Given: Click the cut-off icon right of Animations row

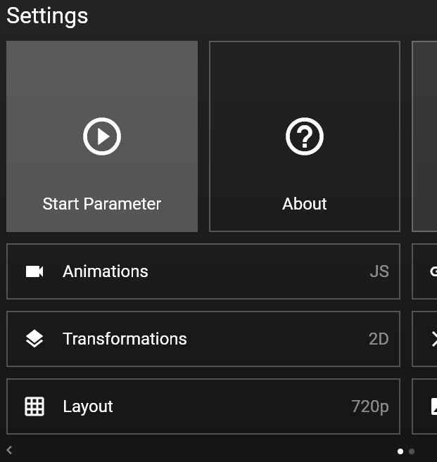Looking at the screenshot, I should point(433,271).
